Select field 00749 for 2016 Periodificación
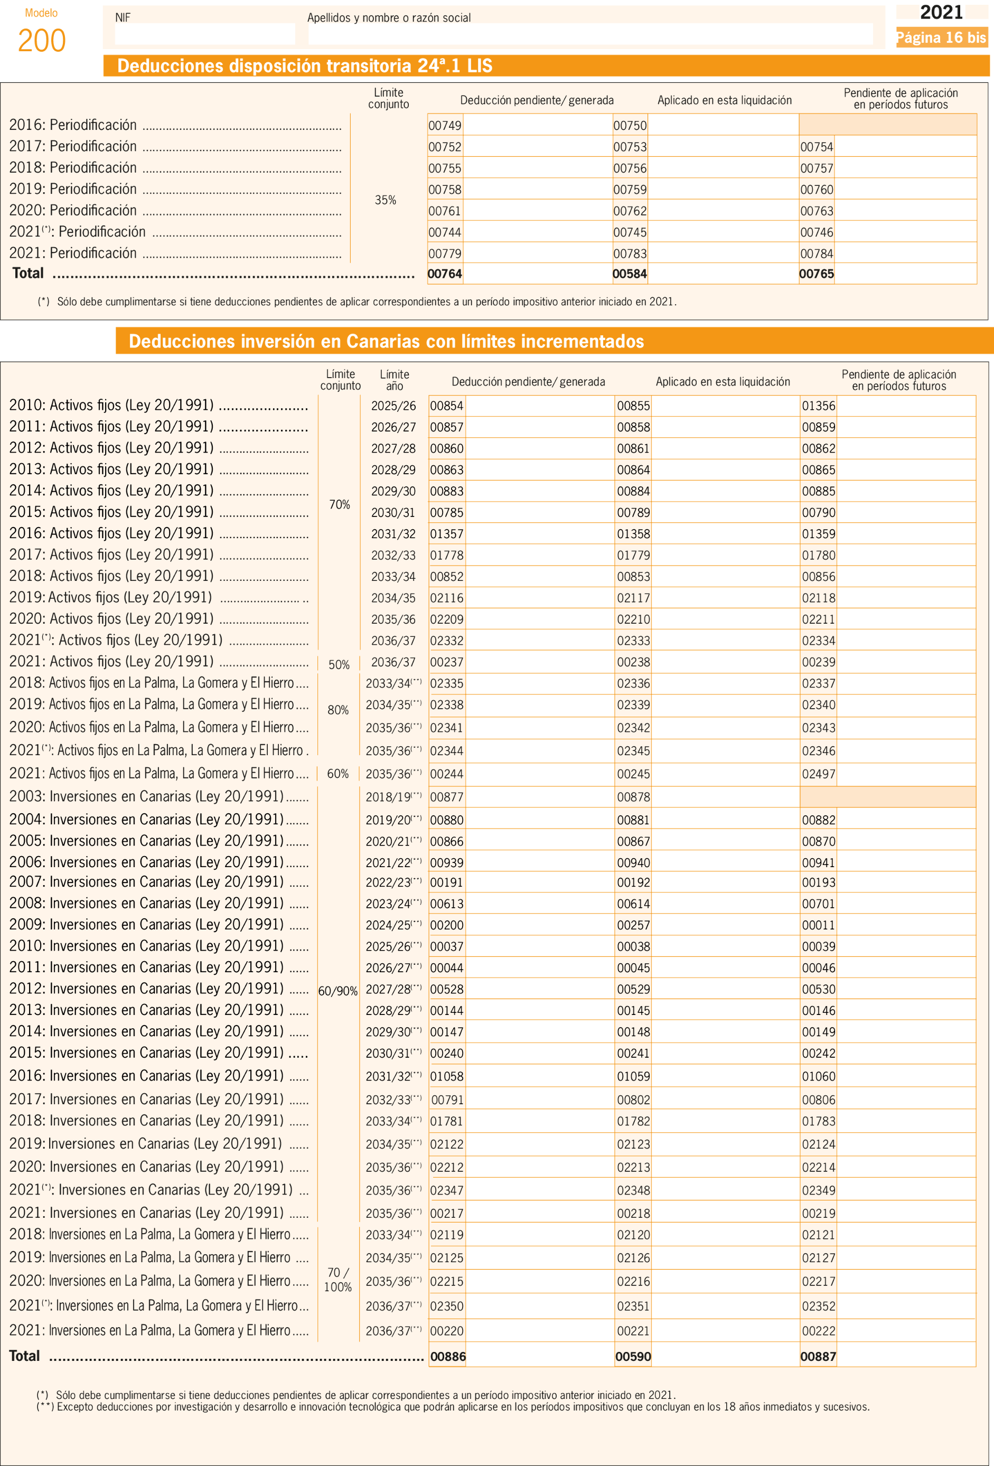This screenshot has height=1466, width=994. (x=537, y=125)
